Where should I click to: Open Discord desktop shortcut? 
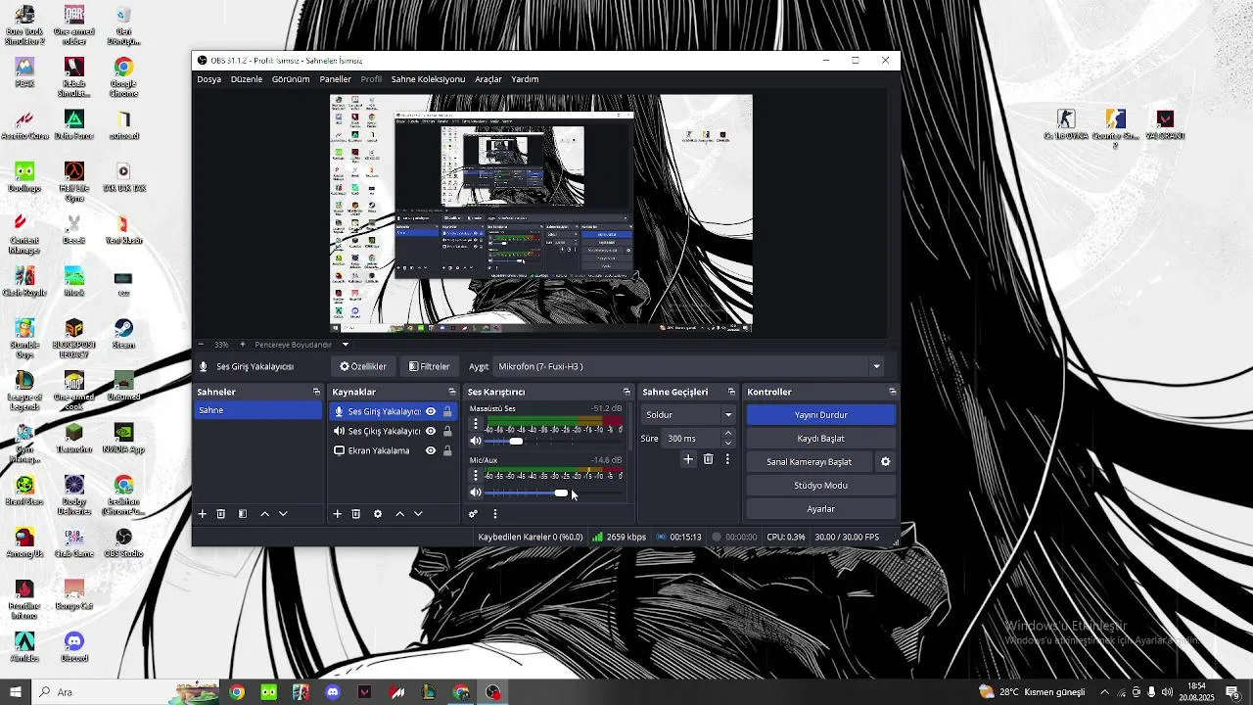pyautogui.click(x=73, y=646)
